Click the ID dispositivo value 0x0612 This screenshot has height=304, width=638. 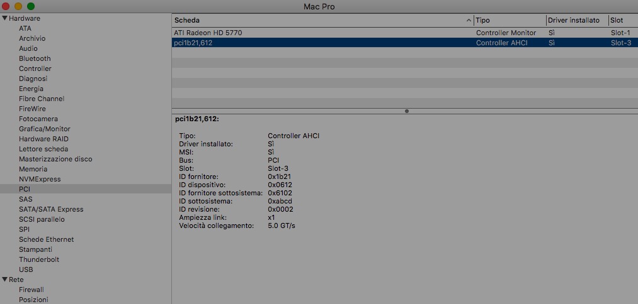280,185
